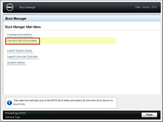Select Continue Normal Boot
The height and width of the screenshot is (122, 163).
(x=19, y=35)
